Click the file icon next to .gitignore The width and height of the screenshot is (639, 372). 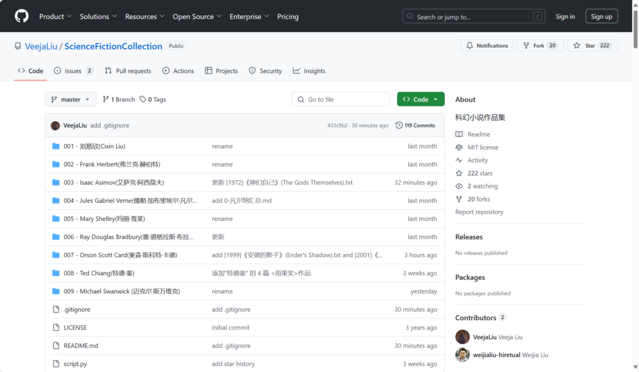56,309
